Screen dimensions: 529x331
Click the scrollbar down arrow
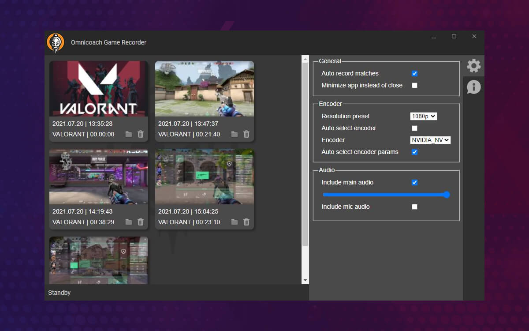click(305, 280)
